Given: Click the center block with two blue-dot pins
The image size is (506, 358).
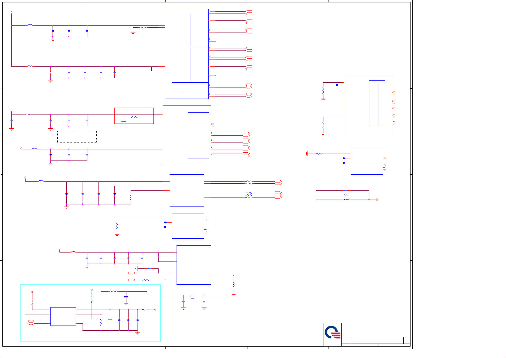Looking at the screenshot, I should tap(188, 226).
